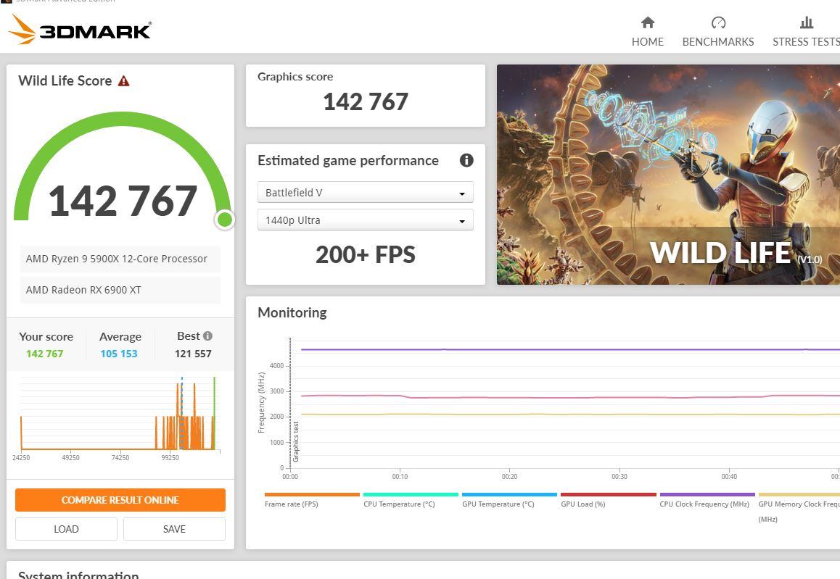Click the score distribution histogram chart

pos(120,415)
